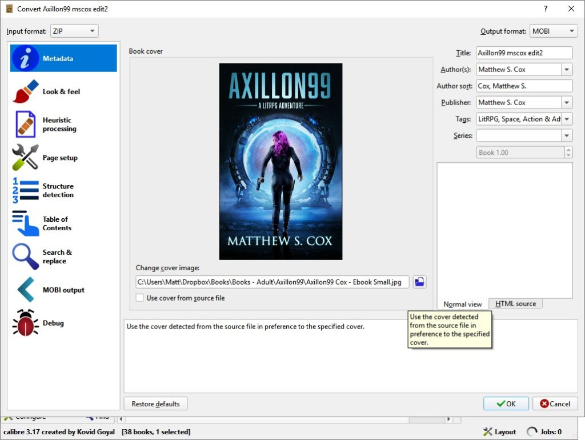The height and width of the screenshot is (440, 585).
Task: Switch to HTML source tab
Action: coord(516,304)
